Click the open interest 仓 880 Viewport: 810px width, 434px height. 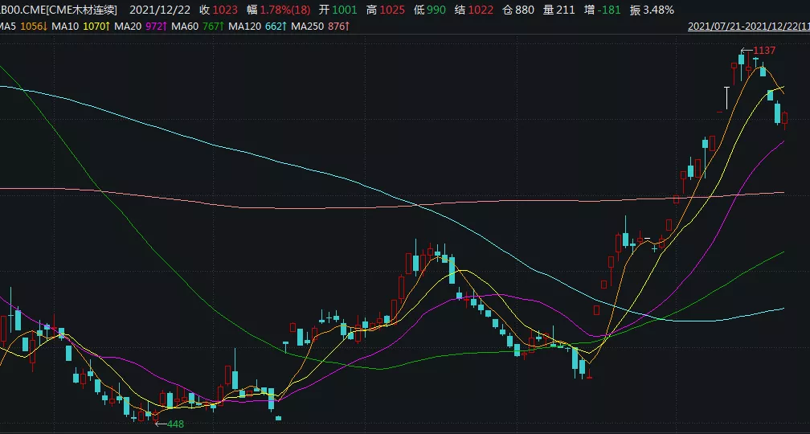518,10
